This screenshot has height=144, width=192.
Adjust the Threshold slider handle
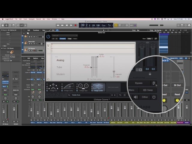91,67
